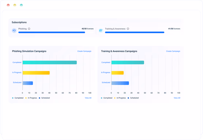
Task: Open the info icon next to Phishing
Action: 29,29
